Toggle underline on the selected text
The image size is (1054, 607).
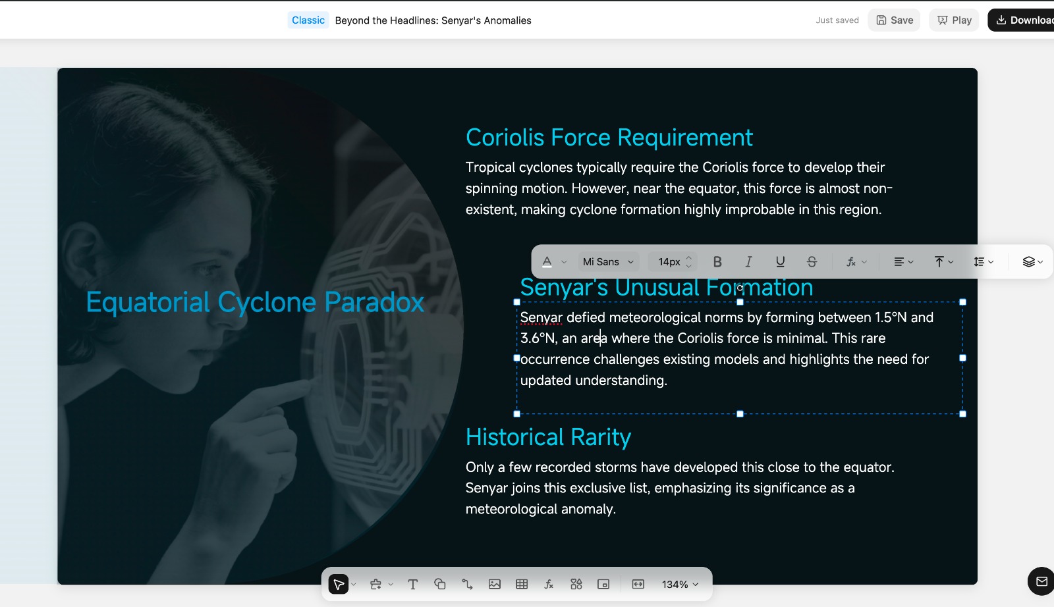click(x=780, y=262)
